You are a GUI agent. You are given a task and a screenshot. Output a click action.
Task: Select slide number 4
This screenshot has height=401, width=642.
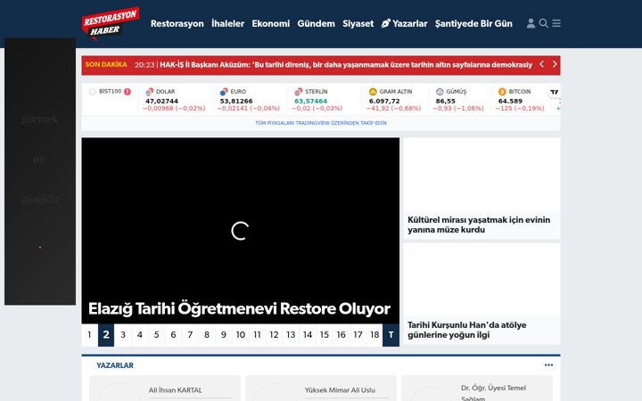pos(140,335)
